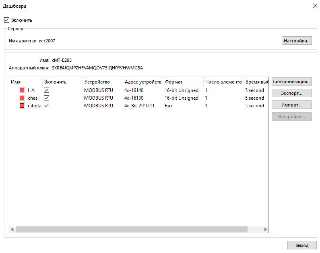The height and width of the screenshot is (253, 320).
Task: Click left arrow of horizontal scrollbar
Action: [12, 229]
